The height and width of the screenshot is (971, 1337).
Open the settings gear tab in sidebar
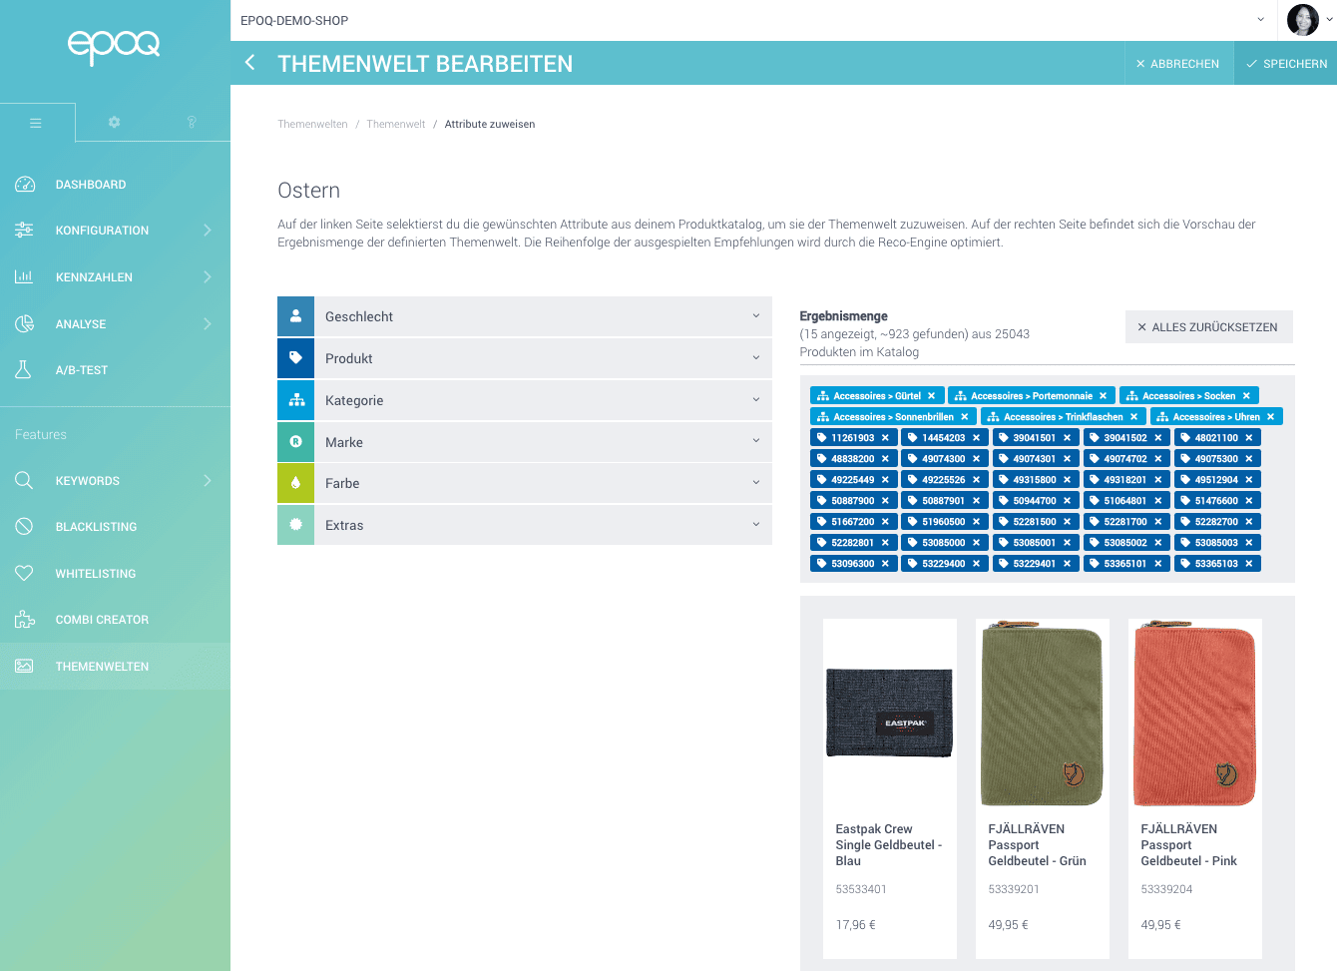pyautogui.click(x=114, y=122)
